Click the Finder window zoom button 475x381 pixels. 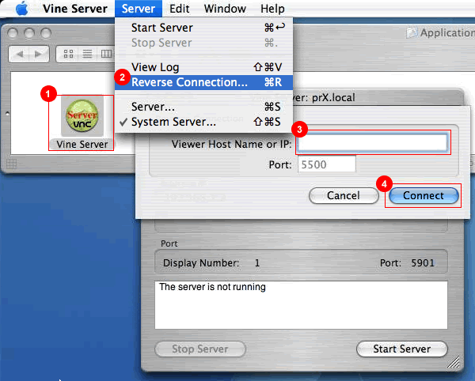pos(46,33)
